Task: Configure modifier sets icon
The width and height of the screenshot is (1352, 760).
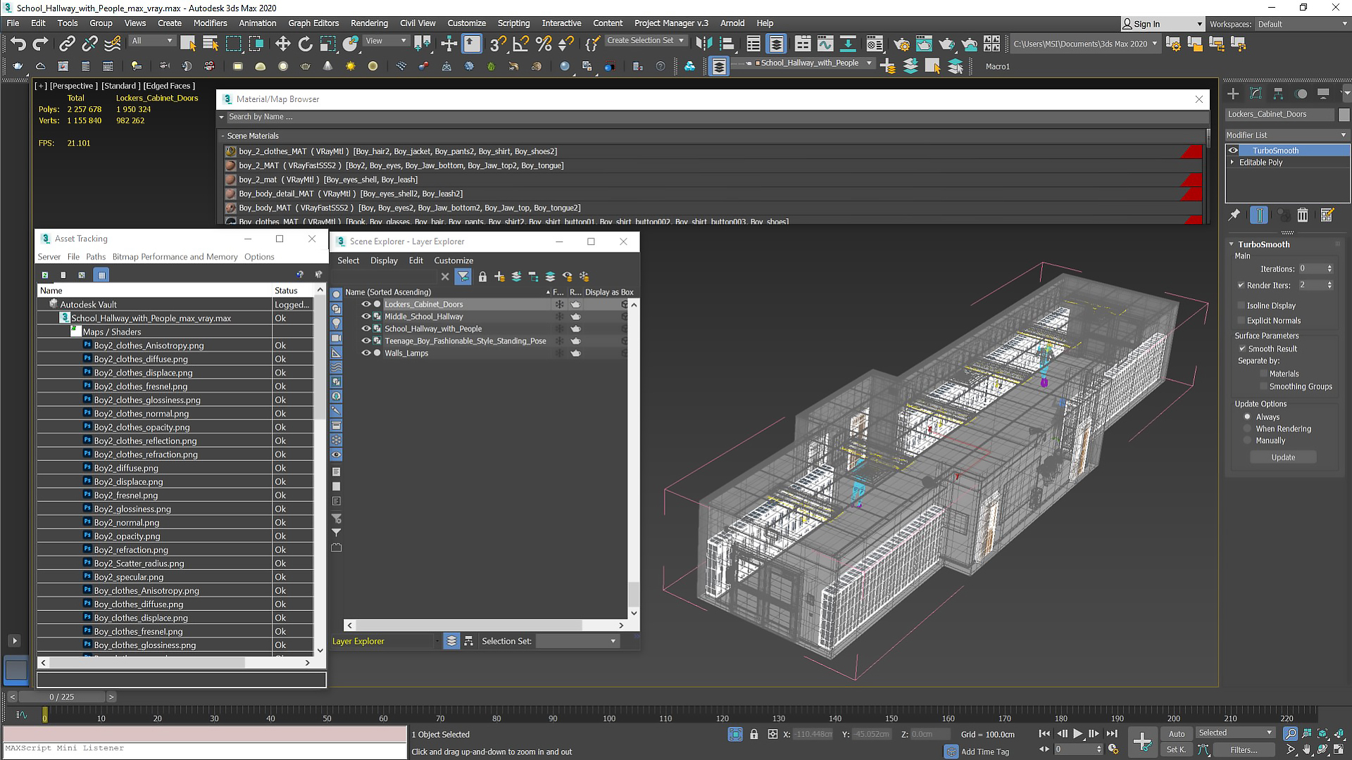Action: [x=1327, y=215]
